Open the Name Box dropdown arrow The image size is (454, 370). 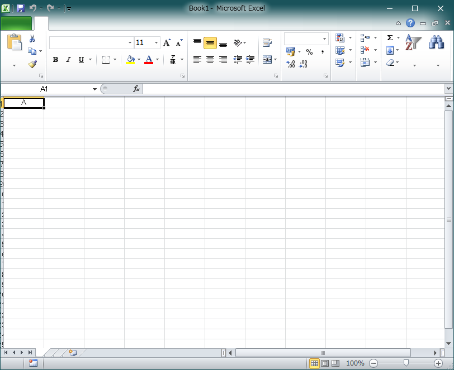[x=94, y=89]
